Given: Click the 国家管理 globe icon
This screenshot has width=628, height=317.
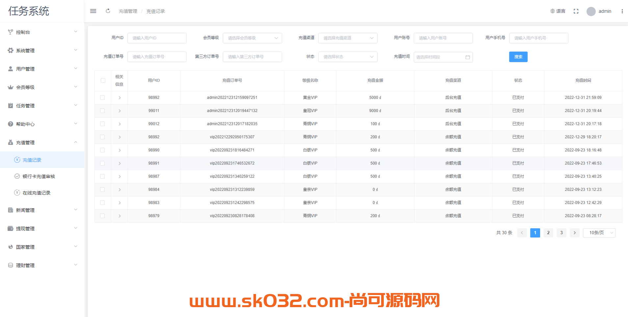Looking at the screenshot, I should pyautogui.click(x=11, y=247).
